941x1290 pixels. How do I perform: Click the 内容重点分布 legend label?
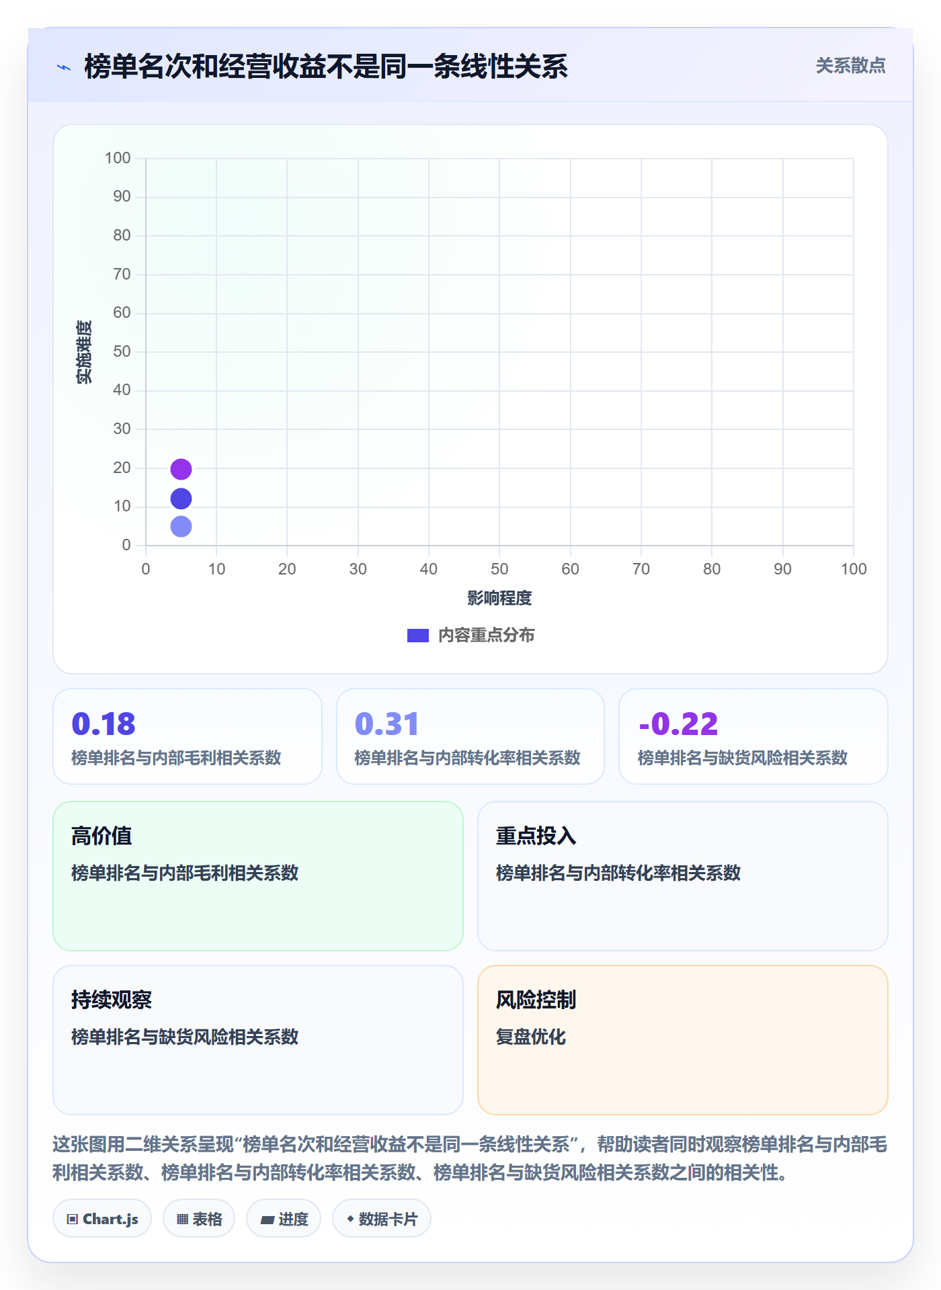click(x=486, y=635)
